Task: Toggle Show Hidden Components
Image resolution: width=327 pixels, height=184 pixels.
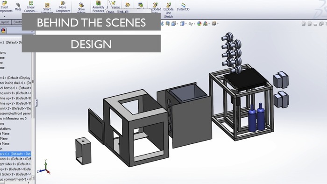Action: tap(81, 8)
